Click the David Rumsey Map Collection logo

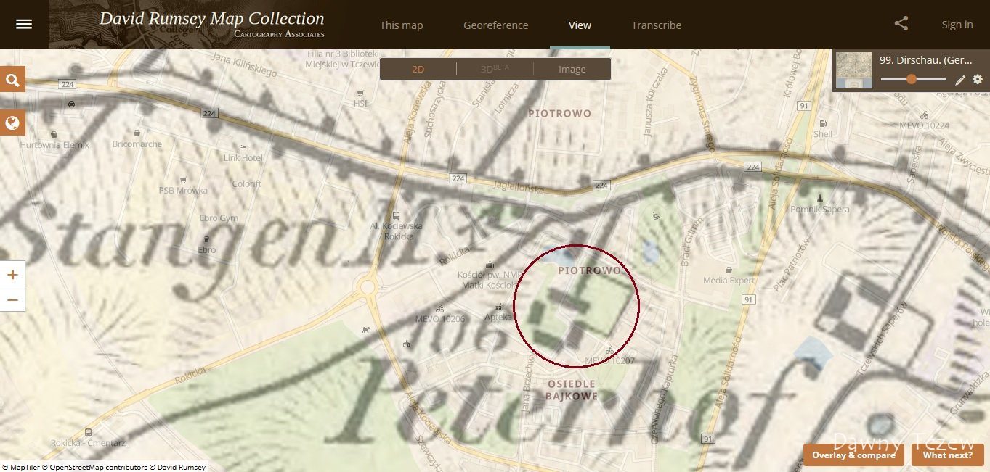(x=211, y=22)
